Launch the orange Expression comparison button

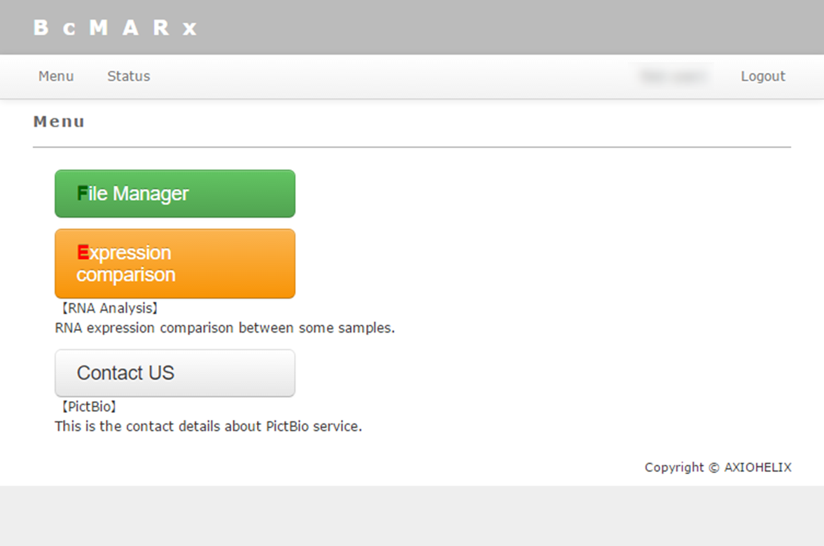[x=175, y=264]
